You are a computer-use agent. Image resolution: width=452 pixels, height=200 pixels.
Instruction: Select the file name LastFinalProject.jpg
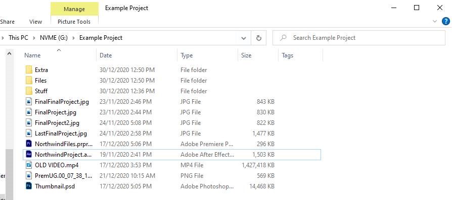click(61, 134)
